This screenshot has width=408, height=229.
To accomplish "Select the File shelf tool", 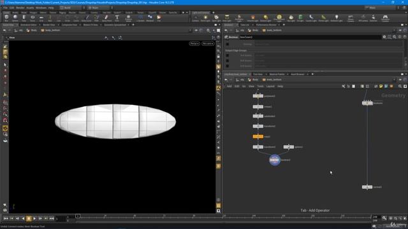I will pos(159,18).
